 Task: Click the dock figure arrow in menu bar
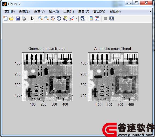[x=150, y=11]
